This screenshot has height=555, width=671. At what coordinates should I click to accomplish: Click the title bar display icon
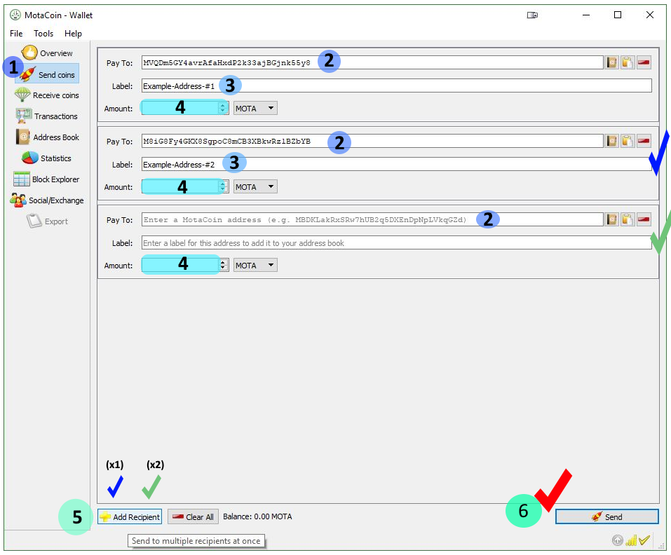click(x=532, y=15)
